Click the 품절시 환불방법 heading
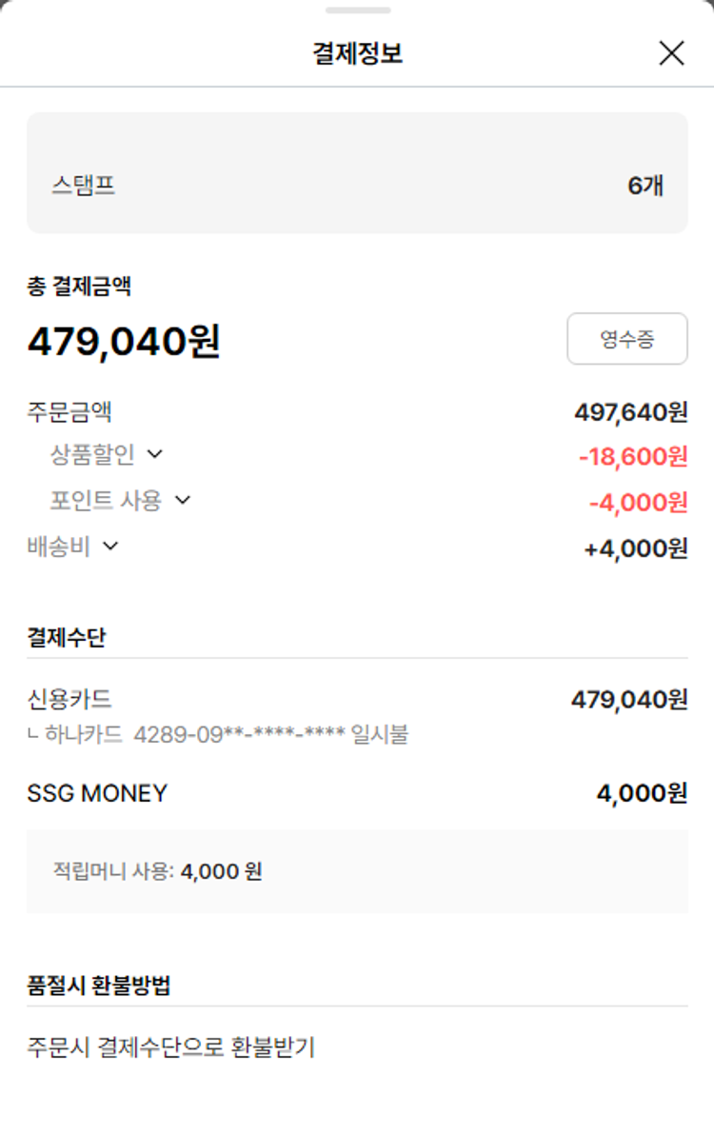Image resolution: width=714 pixels, height=1136 pixels. pyautogui.click(x=99, y=986)
